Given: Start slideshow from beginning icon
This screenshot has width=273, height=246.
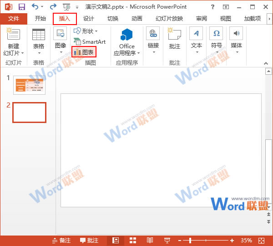Looking at the screenshot, I should 66,7.
